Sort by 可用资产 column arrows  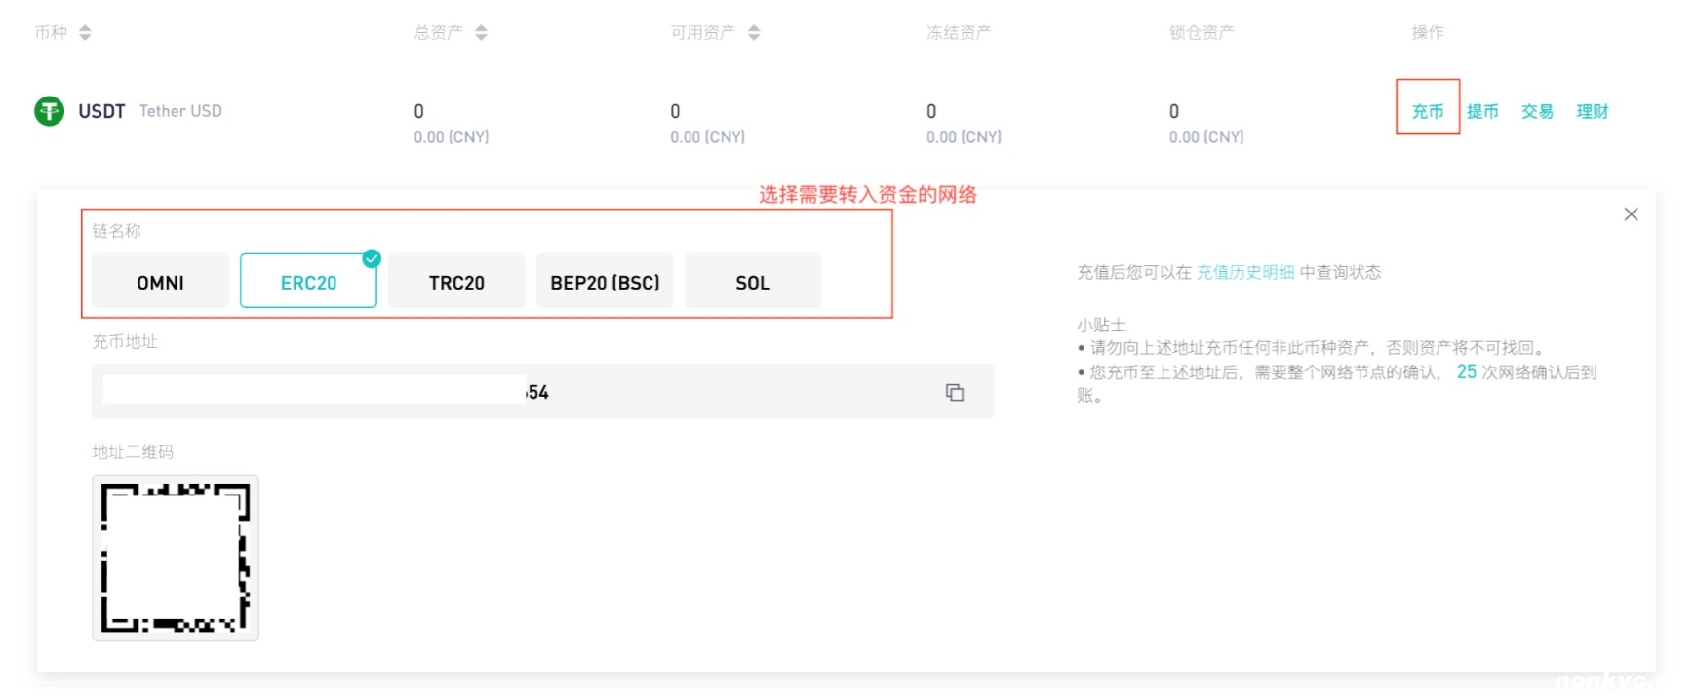tap(754, 33)
